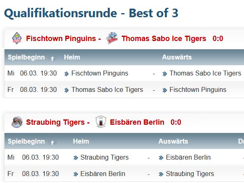The image size is (244, 183).
Task: Click chevron icon before away Eisbären Berlin, 06.03.
Action: 161,158
